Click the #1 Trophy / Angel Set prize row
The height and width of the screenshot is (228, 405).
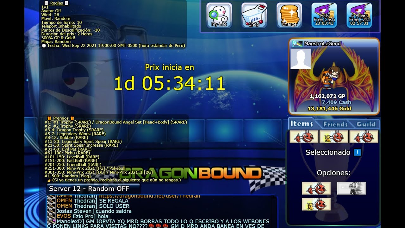pyautogui.click(x=116, y=122)
